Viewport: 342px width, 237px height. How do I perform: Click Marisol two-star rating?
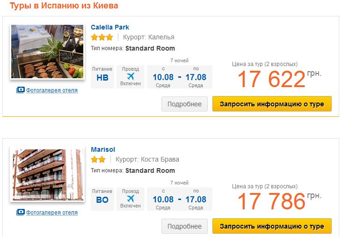(x=98, y=160)
